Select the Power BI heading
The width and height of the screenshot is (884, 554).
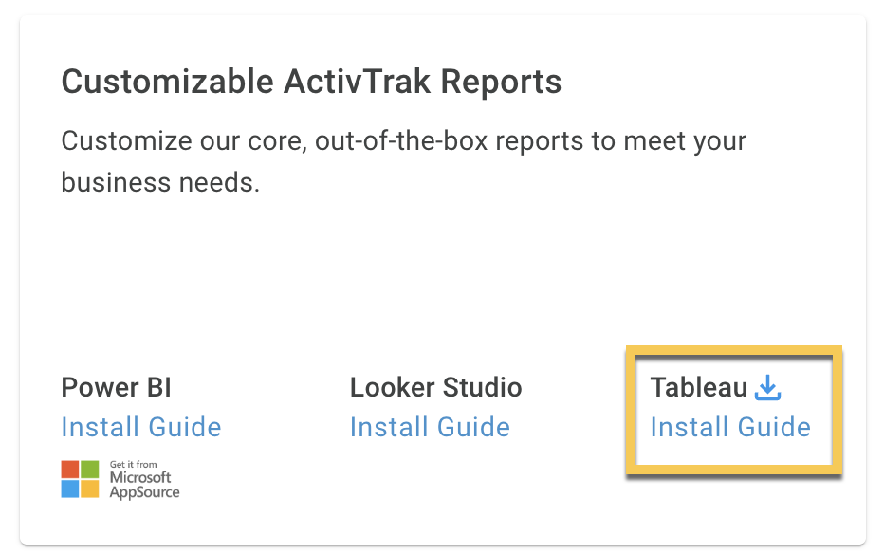116,388
